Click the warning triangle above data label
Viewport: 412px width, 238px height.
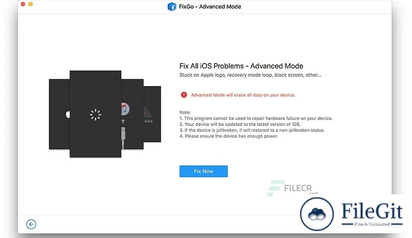coord(147,112)
